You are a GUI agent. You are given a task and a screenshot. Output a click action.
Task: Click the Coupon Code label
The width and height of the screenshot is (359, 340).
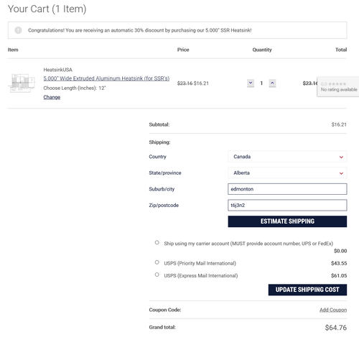tap(165, 310)
